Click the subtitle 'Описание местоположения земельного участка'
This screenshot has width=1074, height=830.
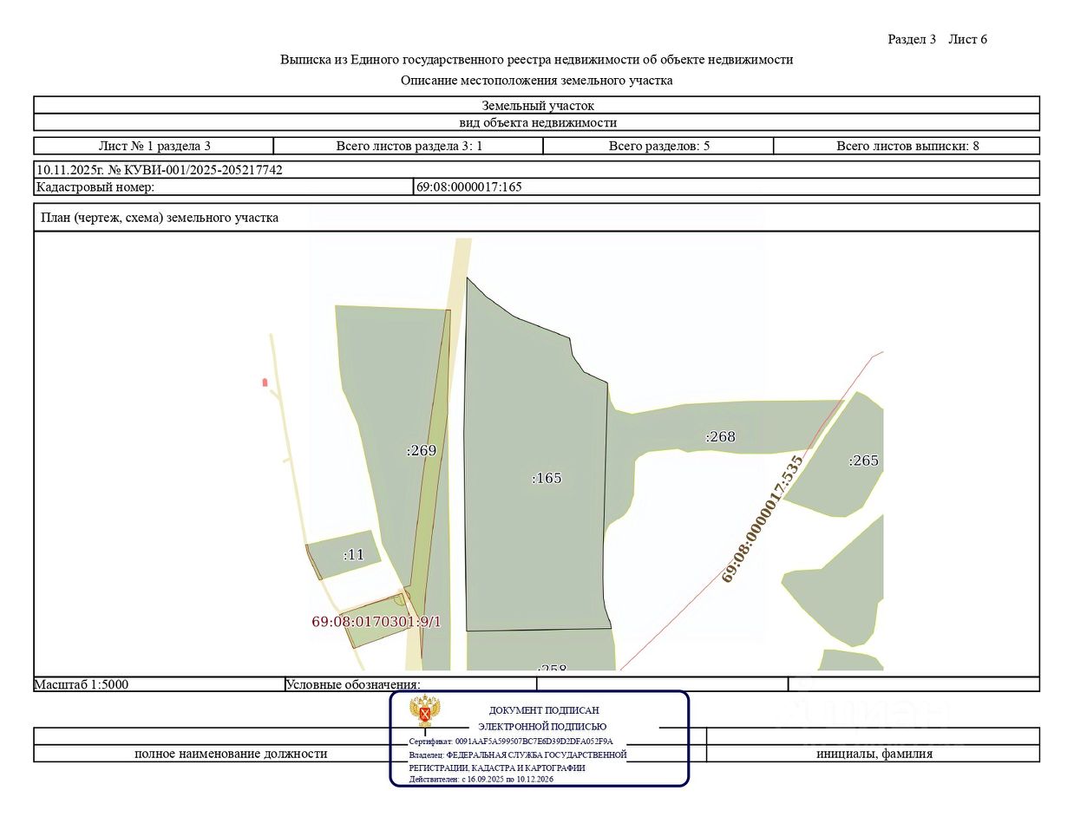click(x=536, y=81)
